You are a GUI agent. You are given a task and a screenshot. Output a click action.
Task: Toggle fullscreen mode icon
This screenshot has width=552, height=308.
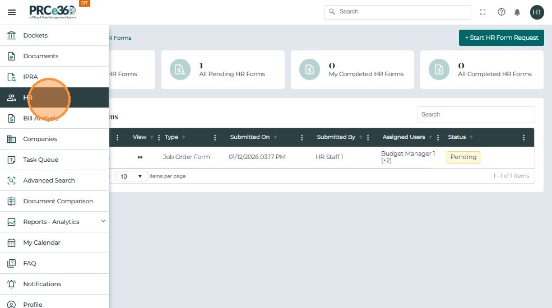(x=483, y=12)
